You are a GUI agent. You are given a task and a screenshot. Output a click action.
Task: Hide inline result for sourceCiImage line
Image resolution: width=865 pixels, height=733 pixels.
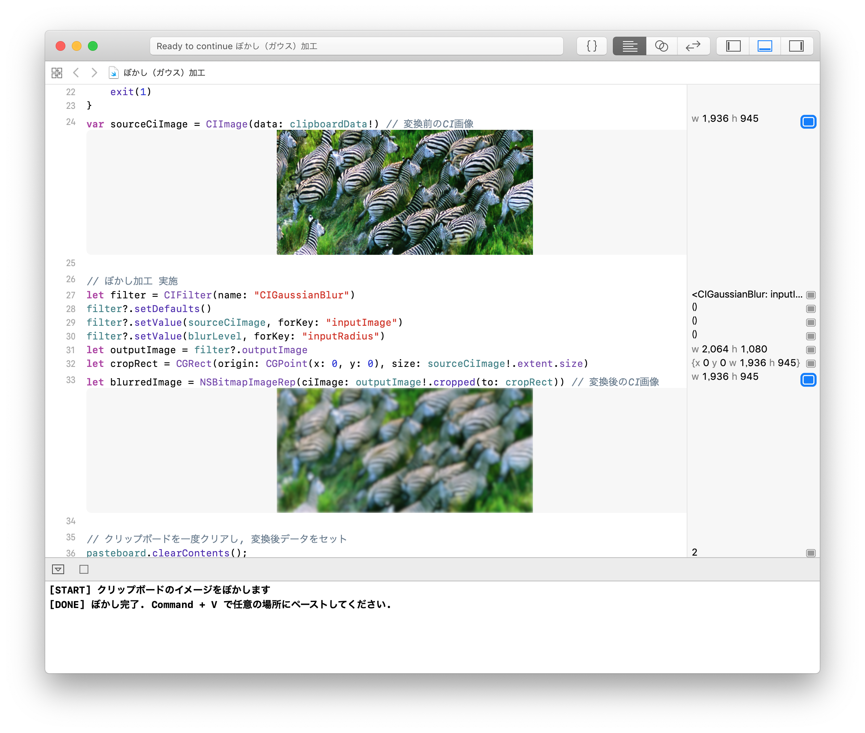[x=808, y=122]
